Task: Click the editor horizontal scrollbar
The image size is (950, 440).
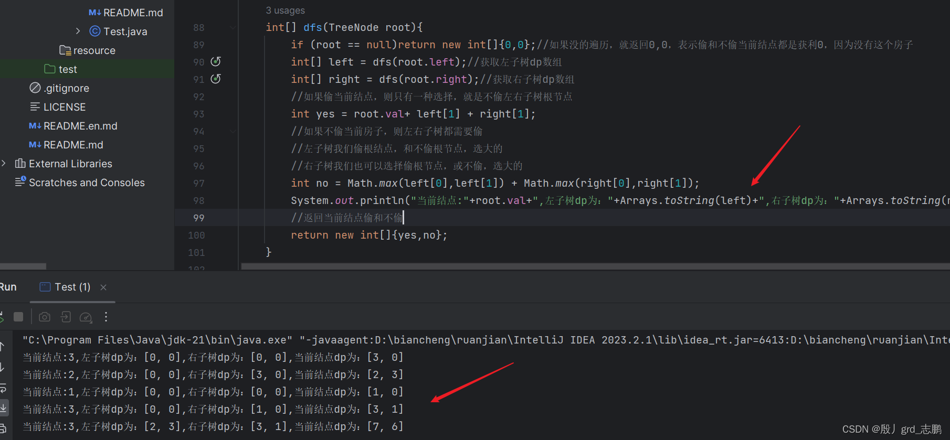Action: (x=595, y=266)
